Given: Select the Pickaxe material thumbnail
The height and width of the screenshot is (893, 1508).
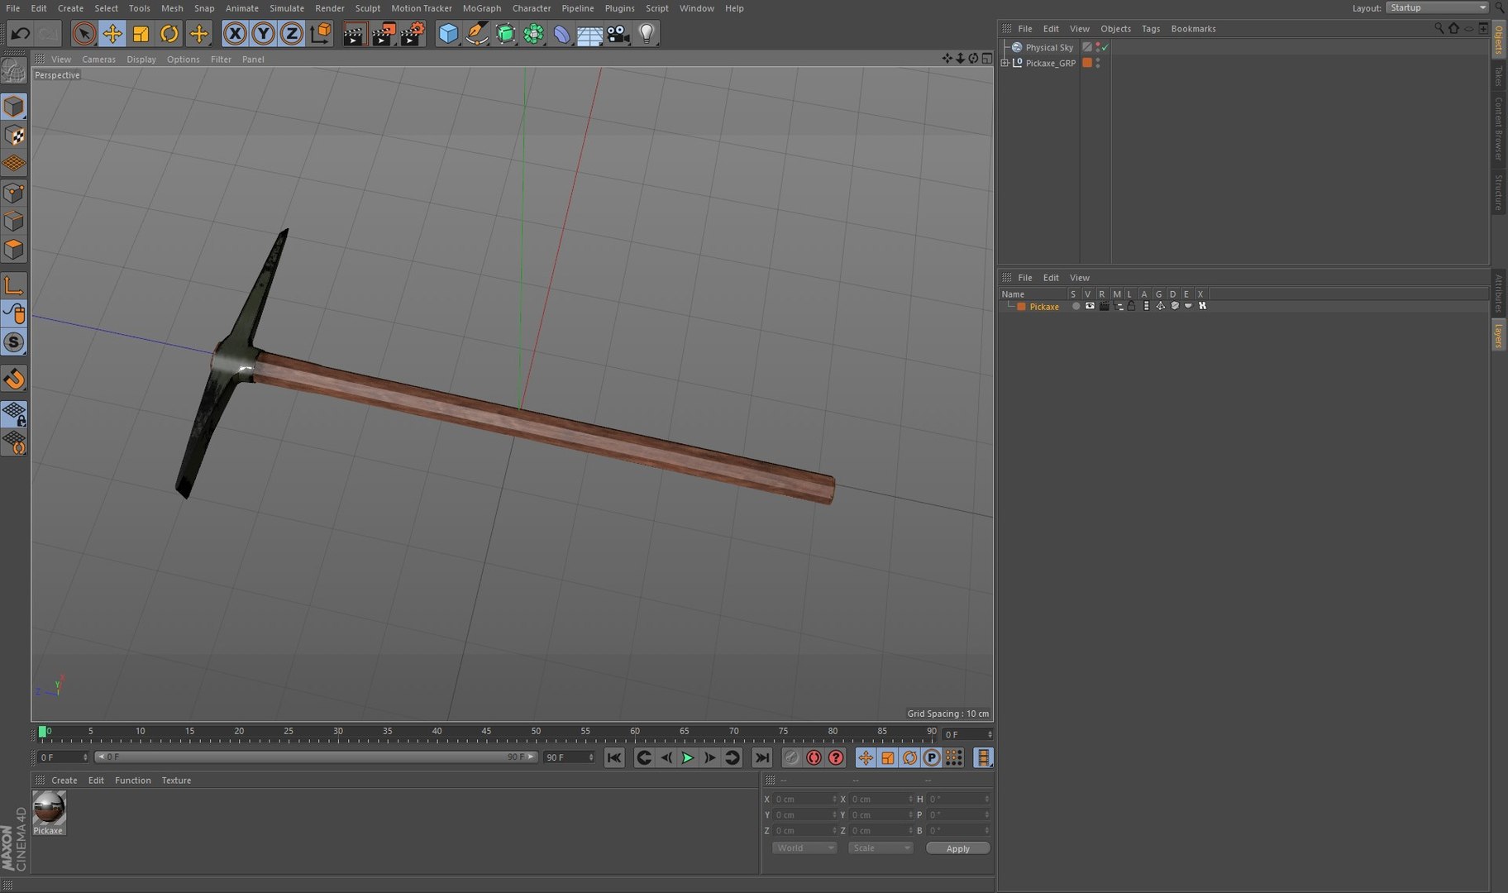Looking at the screenshot, I should click(49, 812).
